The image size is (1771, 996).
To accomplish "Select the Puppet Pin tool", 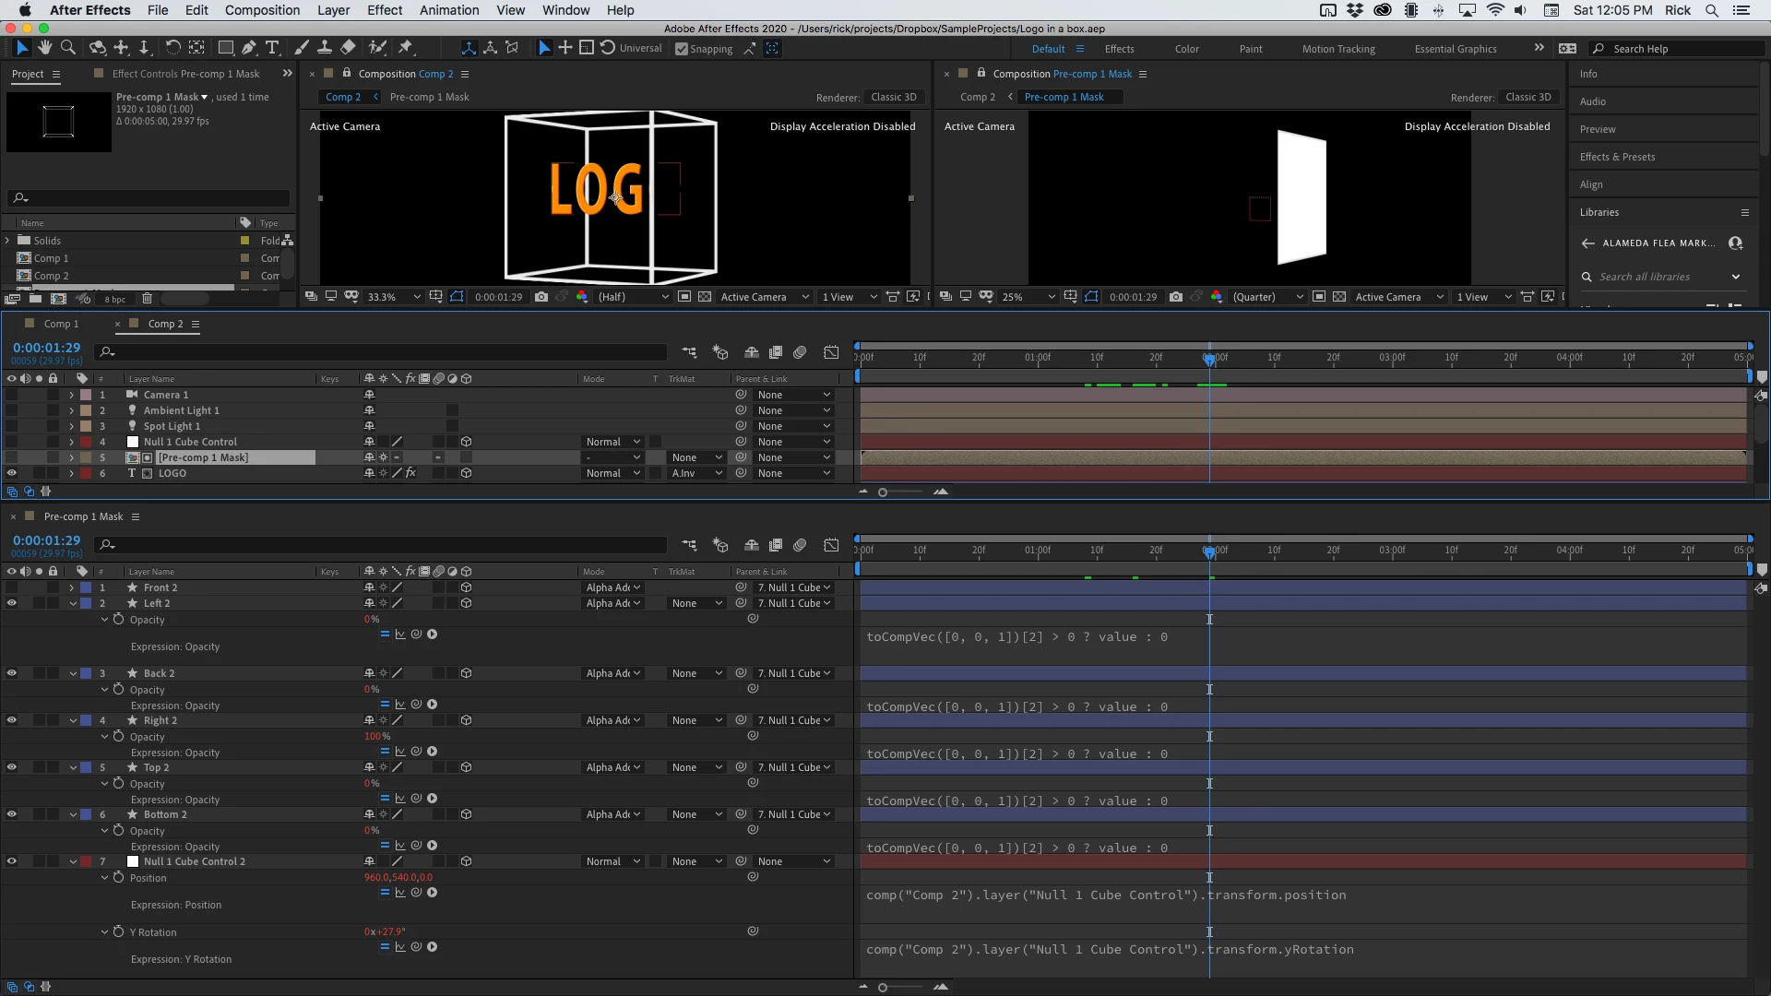I will [406, 48].
